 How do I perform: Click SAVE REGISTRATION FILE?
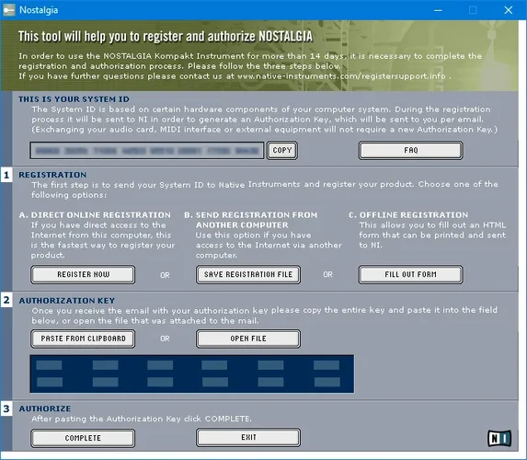[248, 275]
